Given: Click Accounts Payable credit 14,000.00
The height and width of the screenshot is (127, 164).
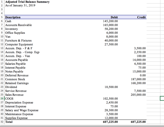Looking at the screenshot, I should click(x=139, y=60).
